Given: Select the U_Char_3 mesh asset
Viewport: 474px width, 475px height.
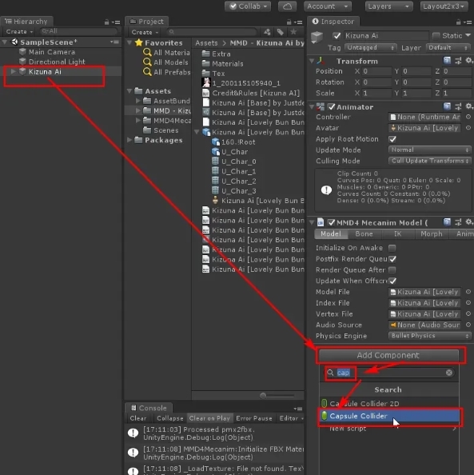Looking at the screenshot, I should (234, 191).
